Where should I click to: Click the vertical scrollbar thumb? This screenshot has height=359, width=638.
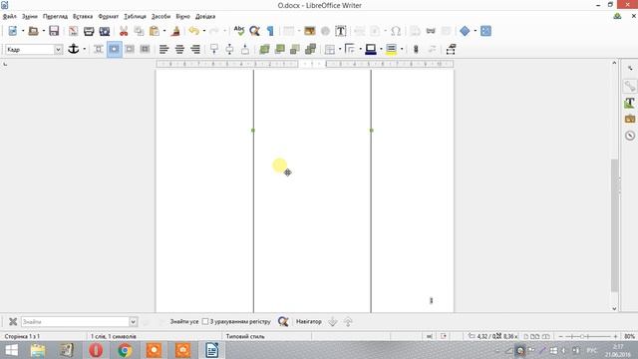tap(614, 225)
